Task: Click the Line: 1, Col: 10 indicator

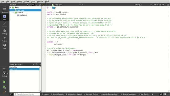Action: click(x=158, y=5)
